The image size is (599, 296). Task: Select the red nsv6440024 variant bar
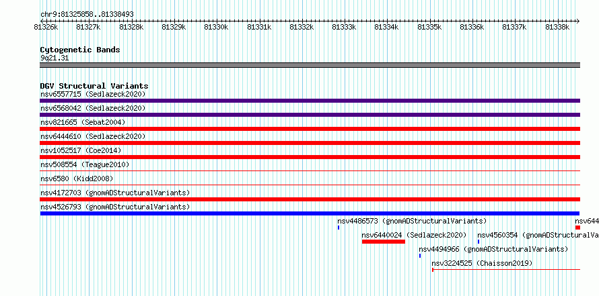pyautogui.click(x=383, y=242)
